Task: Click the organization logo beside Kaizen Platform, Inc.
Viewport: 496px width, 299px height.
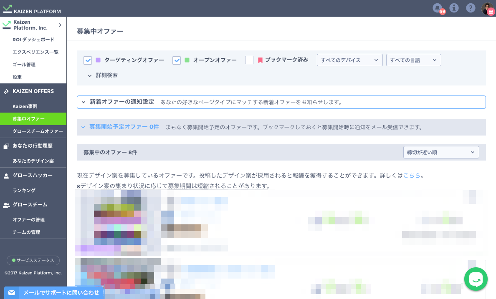Action: (x=7, y=25)
